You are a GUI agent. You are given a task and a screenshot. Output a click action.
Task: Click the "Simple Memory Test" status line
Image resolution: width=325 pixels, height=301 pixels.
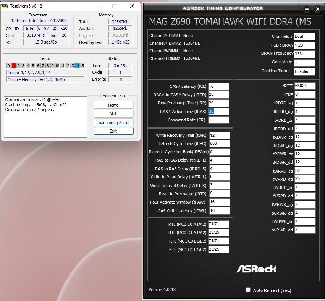point(45,79)
